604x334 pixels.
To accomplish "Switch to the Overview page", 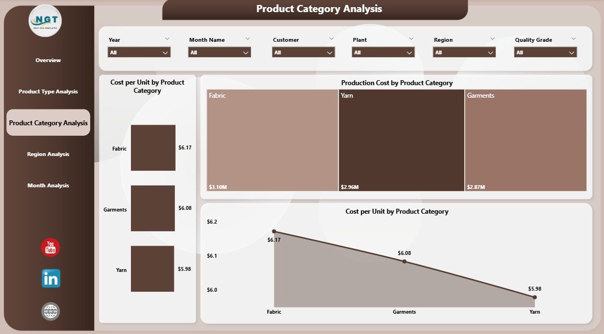I will (48, 60).
